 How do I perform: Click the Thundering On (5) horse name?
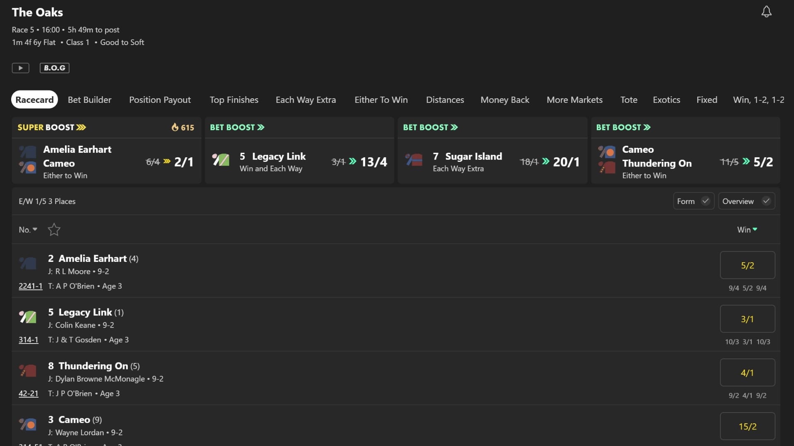click(x=94, y=366)
